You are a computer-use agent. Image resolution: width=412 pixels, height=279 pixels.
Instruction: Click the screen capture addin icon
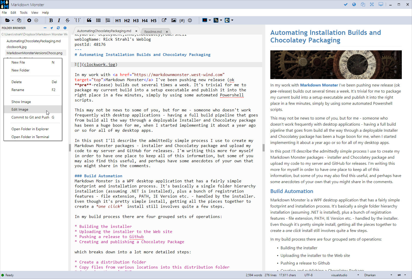(205, 20)
